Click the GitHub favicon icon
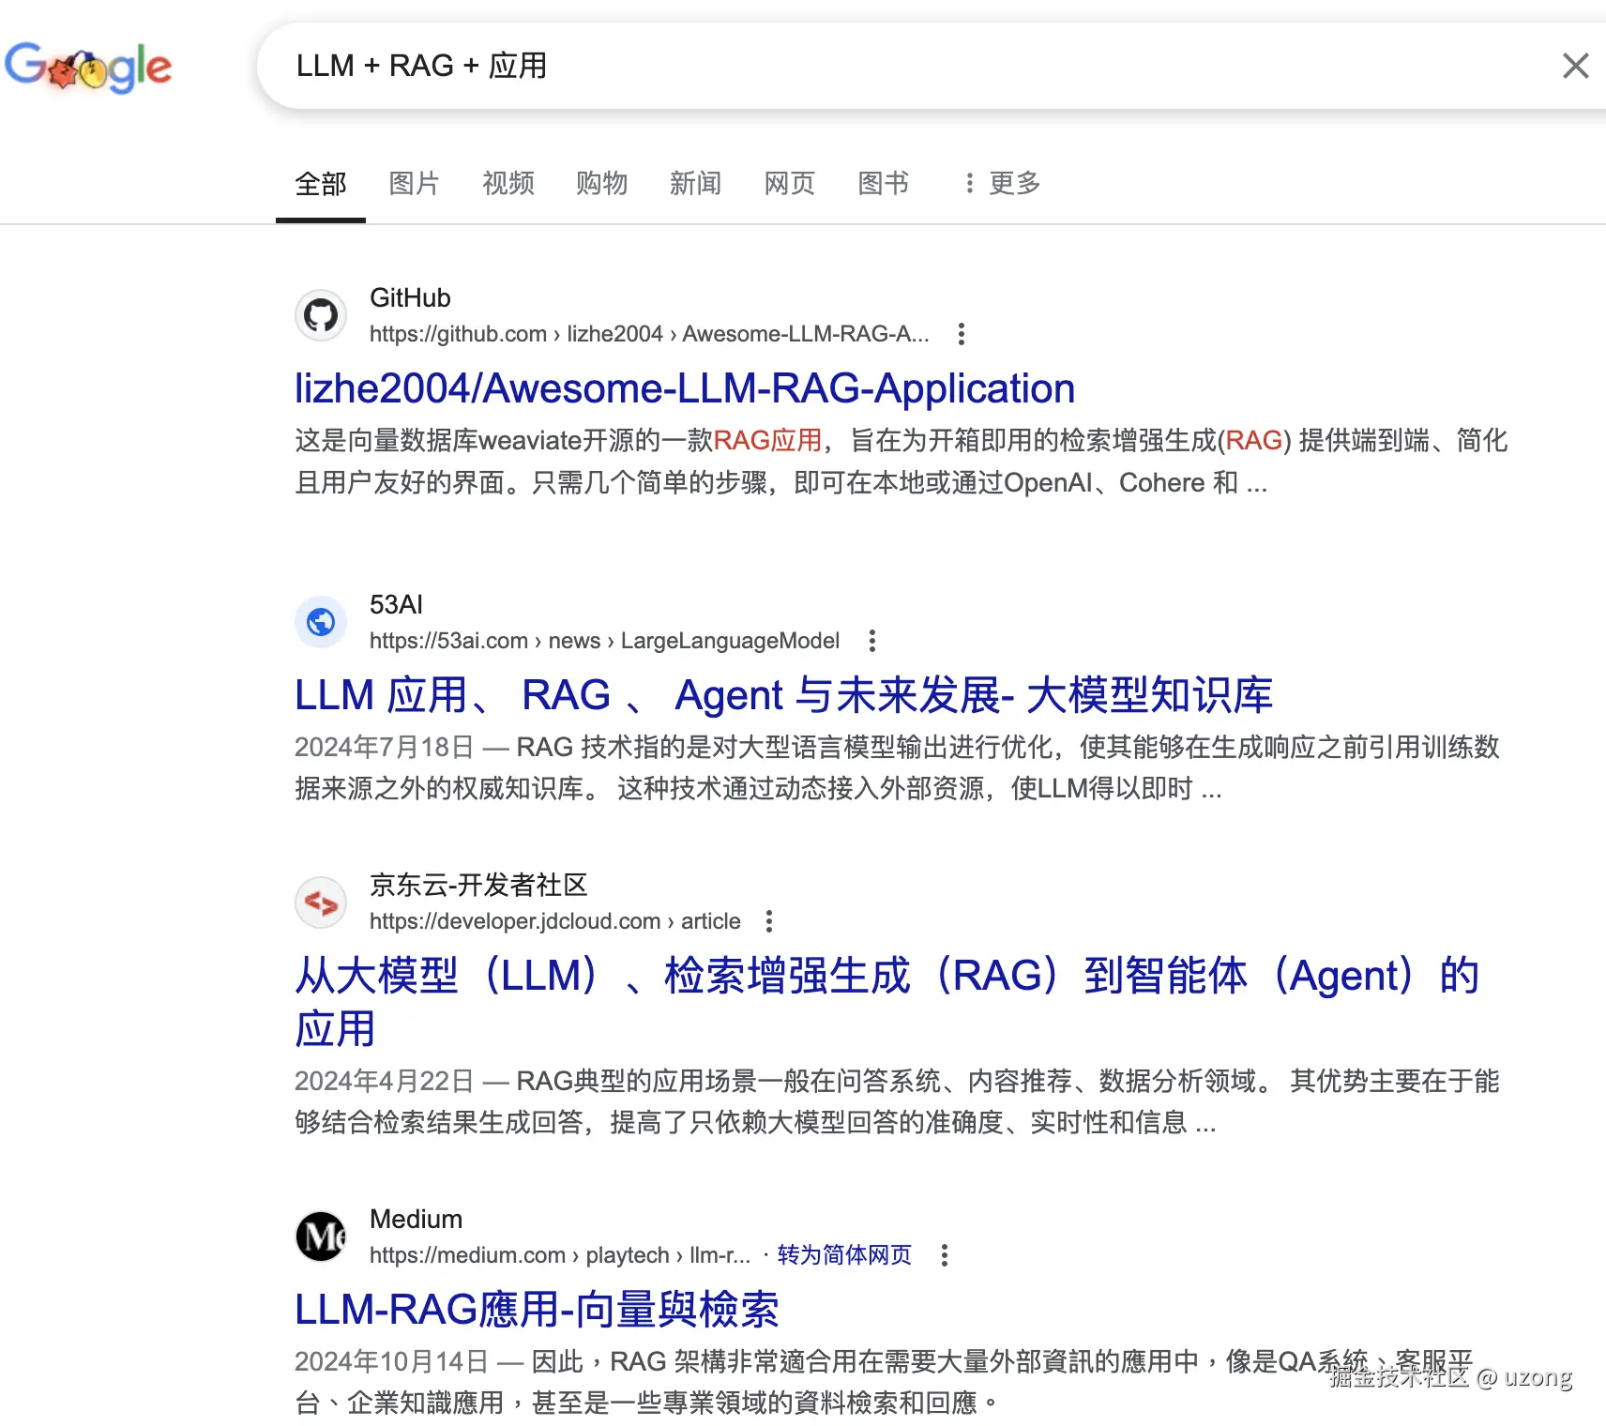 [321, 315]
